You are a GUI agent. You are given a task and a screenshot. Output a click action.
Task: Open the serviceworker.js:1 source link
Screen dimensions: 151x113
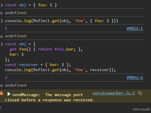point(114,93)
